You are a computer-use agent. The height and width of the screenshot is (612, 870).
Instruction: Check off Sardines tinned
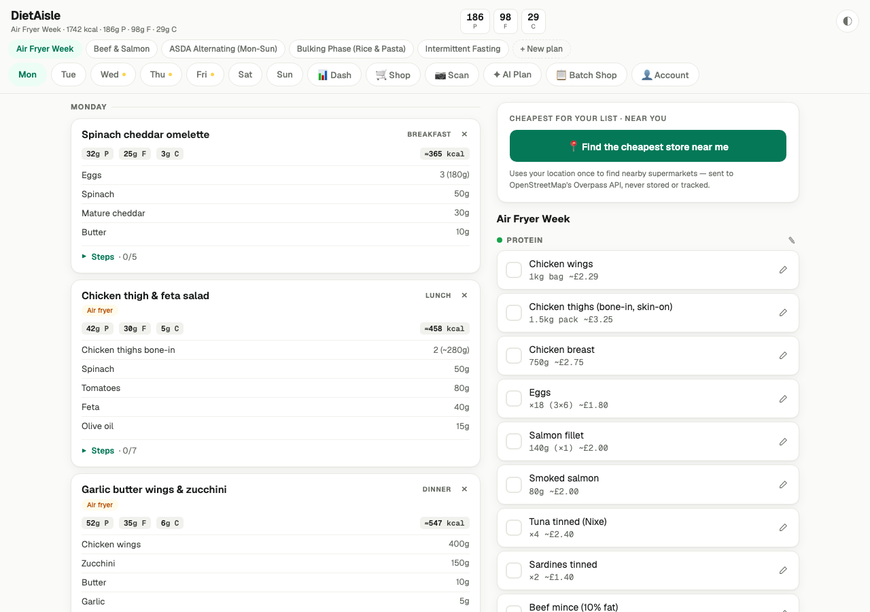pos(514,571)
